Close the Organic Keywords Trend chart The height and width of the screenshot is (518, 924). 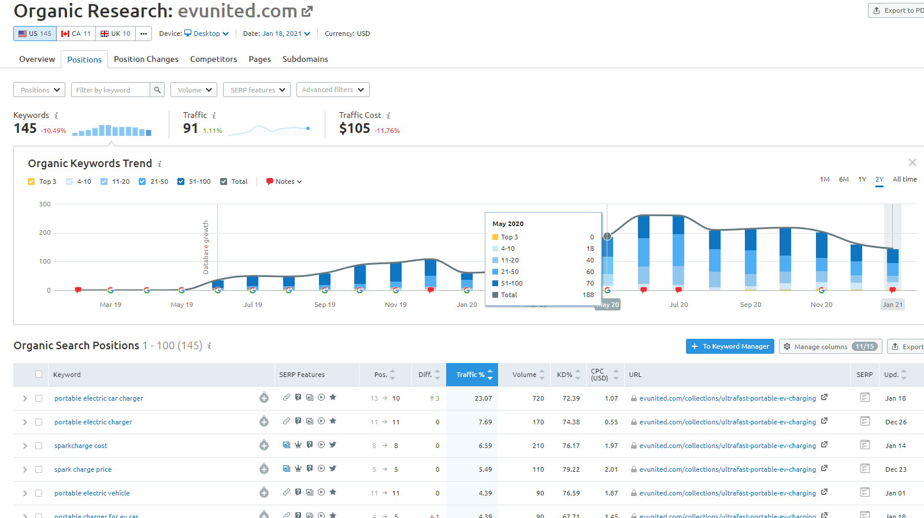912,162
